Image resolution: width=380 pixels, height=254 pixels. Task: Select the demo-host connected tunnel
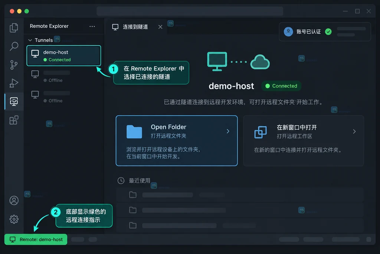[x=64, y=56]
